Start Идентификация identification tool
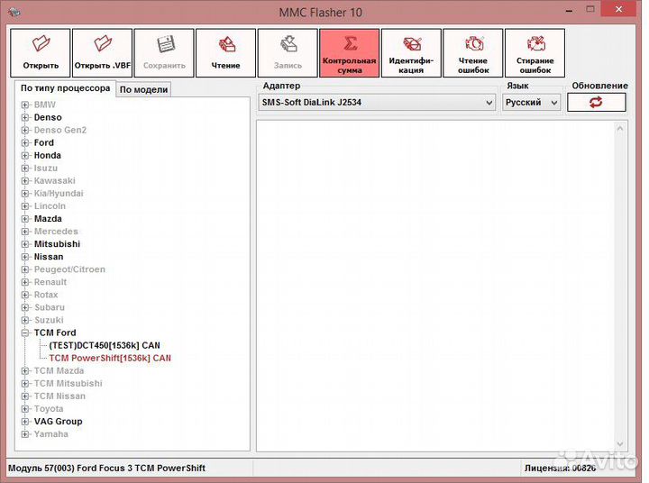Image resolution: width=649 pixels, height=483 pixels. point(411,52)
